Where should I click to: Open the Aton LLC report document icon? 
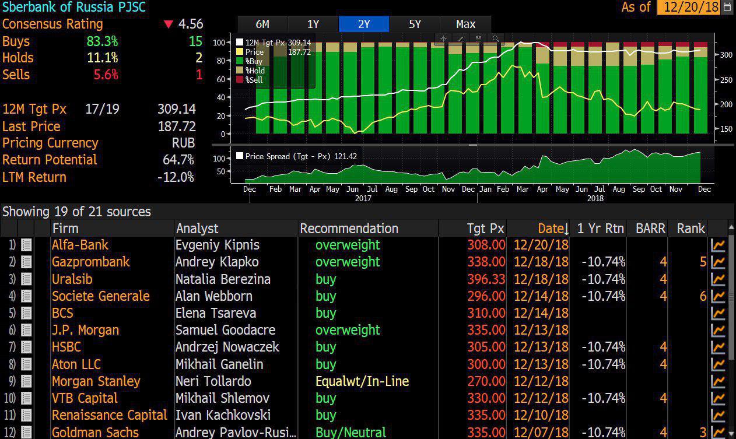[x=26, y=364]
